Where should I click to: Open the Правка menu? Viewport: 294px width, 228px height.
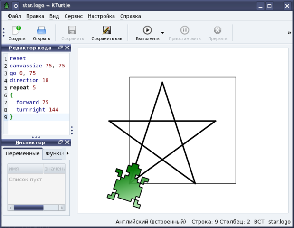35,16
